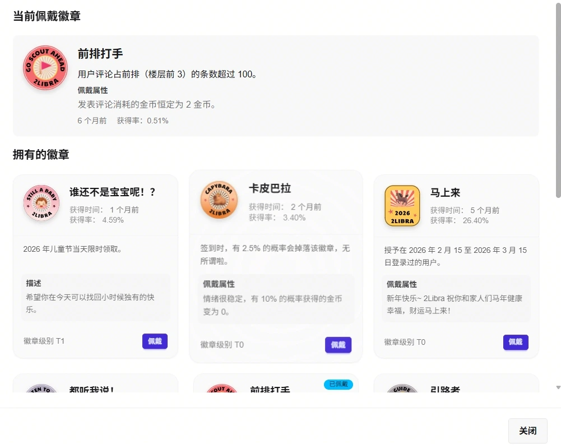Click the vertical scrollbar thumb
561x448 pixels.
pyautogui.click(x=558, y=100)
